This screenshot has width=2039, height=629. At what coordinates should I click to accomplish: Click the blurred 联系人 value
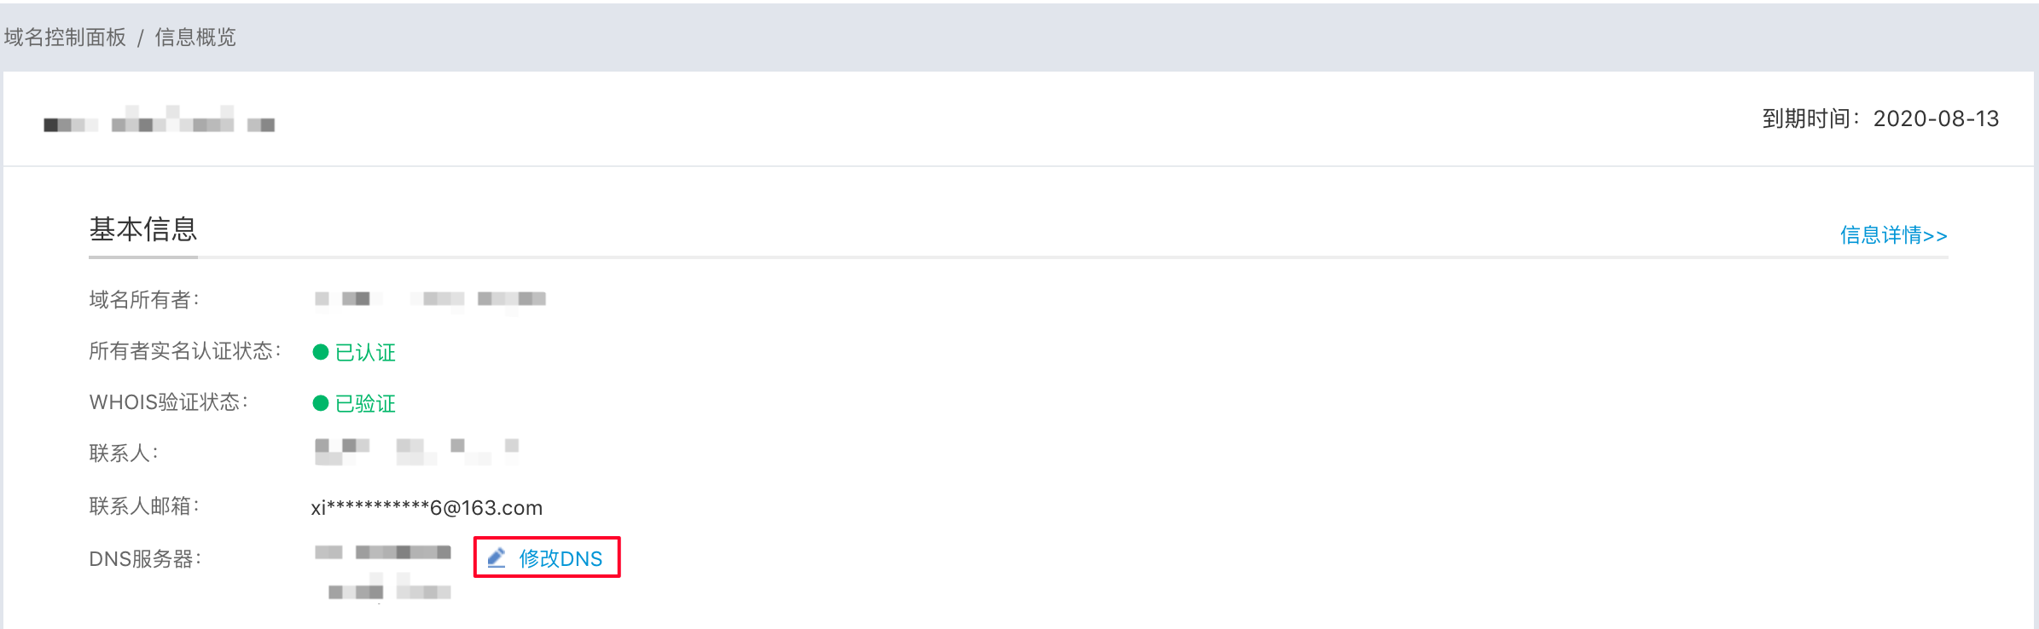(416, 452)
